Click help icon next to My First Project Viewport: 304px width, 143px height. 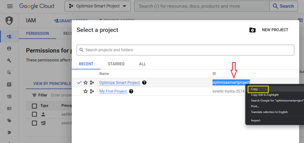pos(131,91)
